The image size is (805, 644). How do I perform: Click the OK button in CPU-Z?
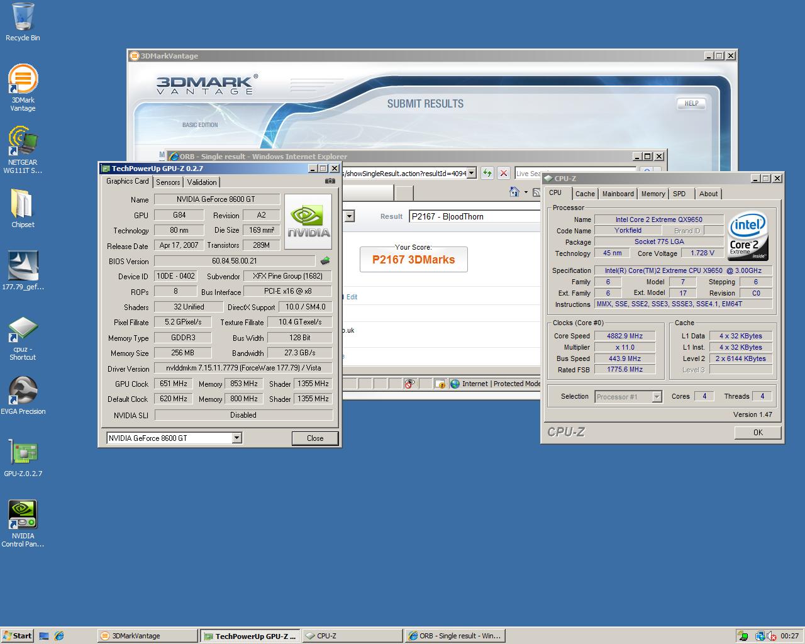click(x=758, y=433)
